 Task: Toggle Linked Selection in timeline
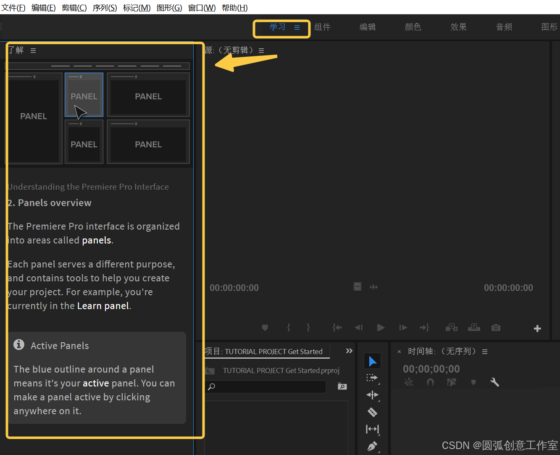452,382
